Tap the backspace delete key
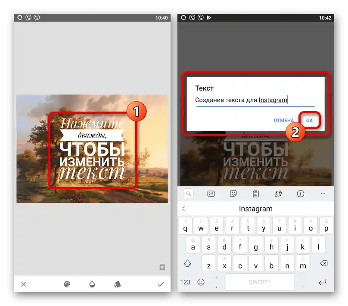The height and width of the screenshot is (306, 348). (x=324, y=263)
